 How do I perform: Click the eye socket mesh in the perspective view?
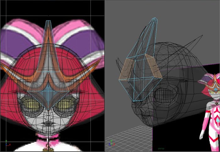point(166,94)
